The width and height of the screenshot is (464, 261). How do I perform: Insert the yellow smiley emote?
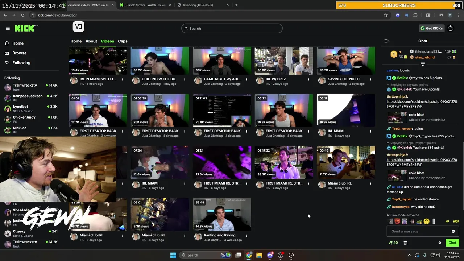tap(427, 221)
